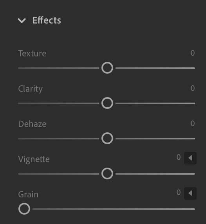Click the Effects panel heading
Viewport: 206px width, 224px height.
point(47,20)
